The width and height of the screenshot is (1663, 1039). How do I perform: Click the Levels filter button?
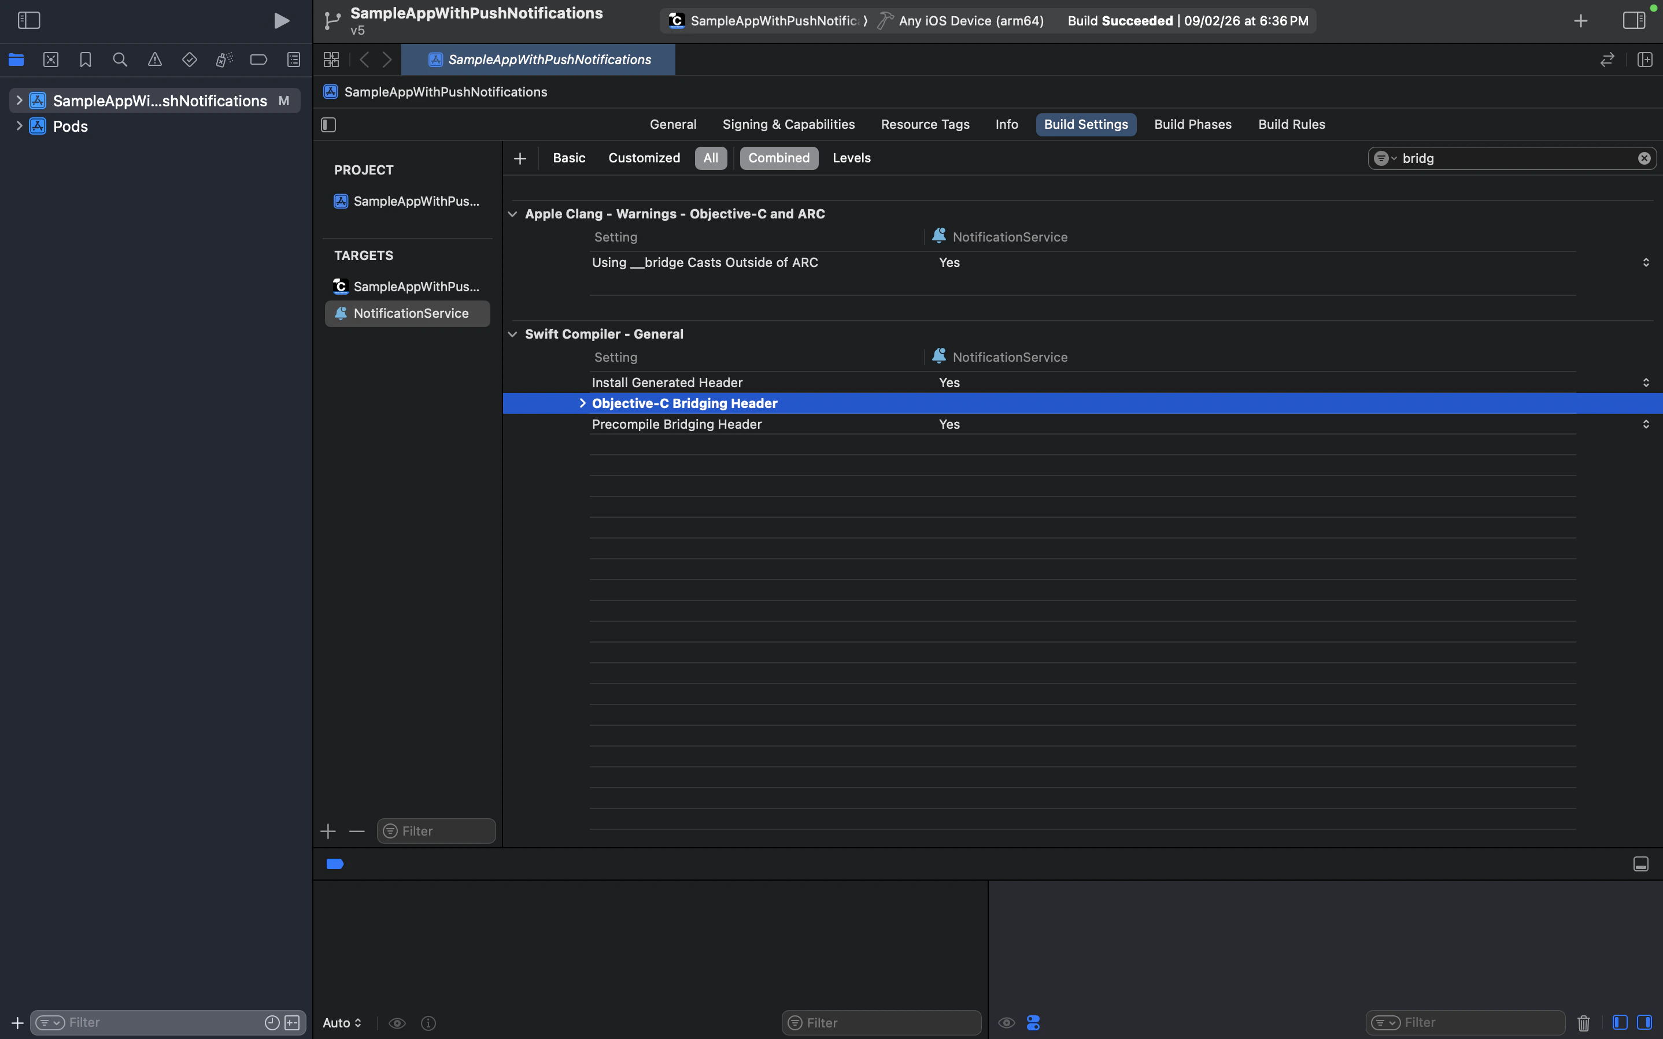point(851,157)
